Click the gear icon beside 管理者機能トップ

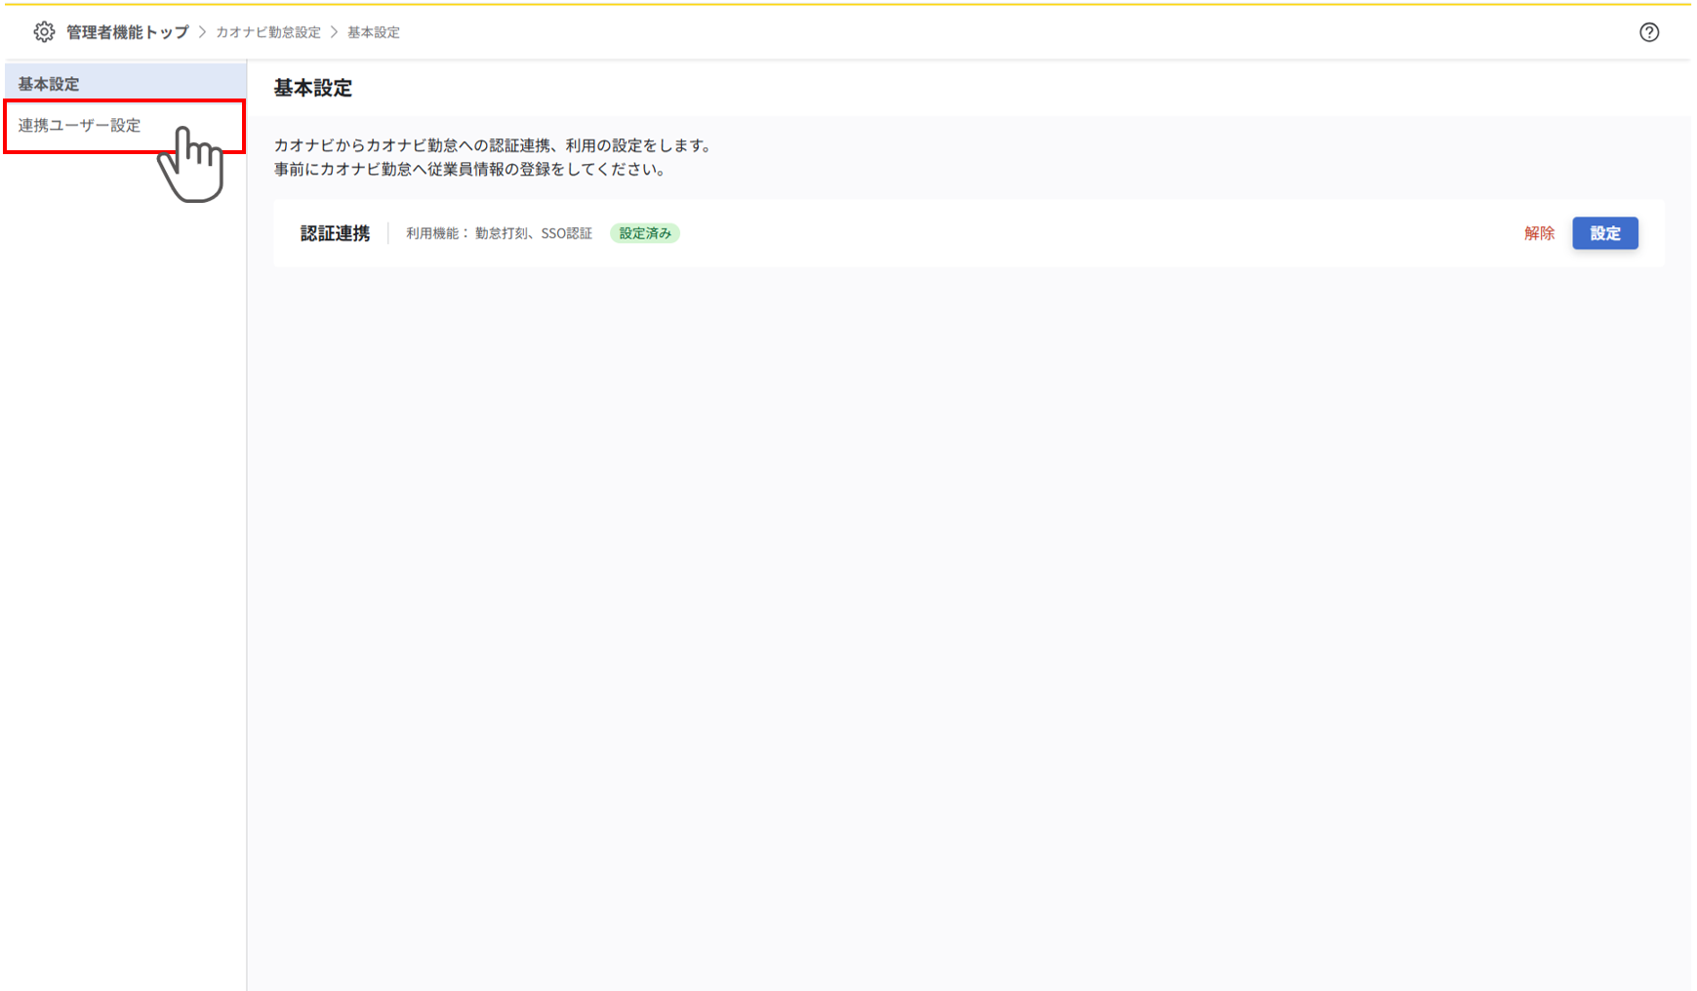coord(44,31)
